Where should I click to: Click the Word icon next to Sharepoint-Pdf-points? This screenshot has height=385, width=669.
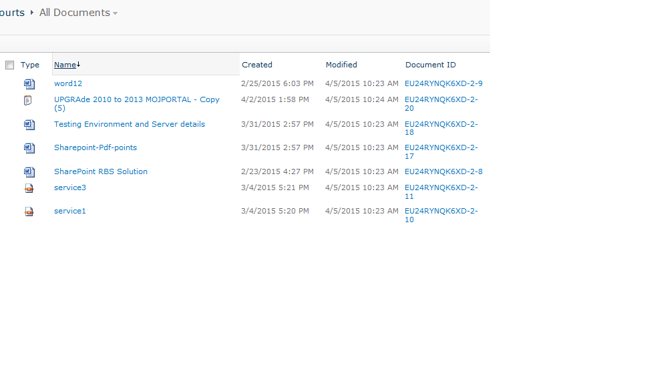pos(29,148)
